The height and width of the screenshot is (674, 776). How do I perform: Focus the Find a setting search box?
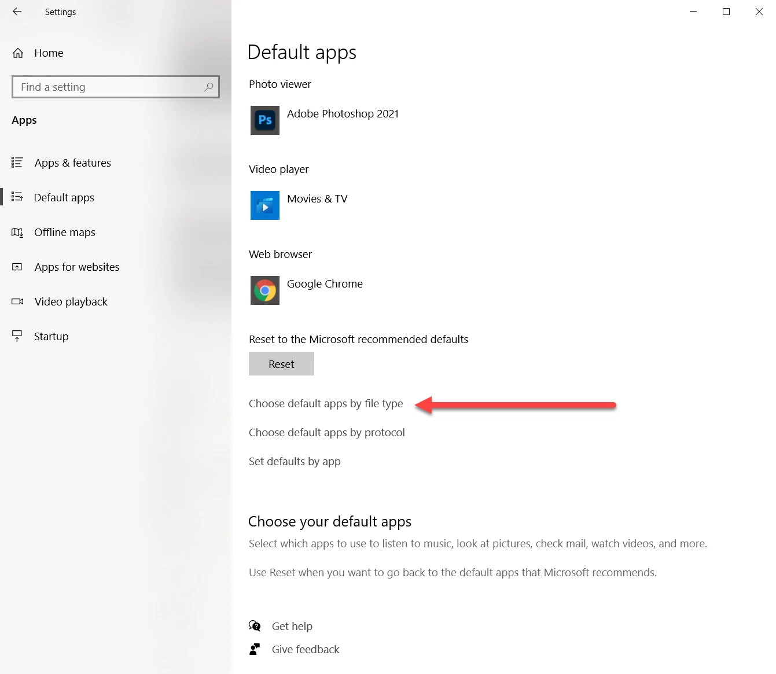[116, 87]
